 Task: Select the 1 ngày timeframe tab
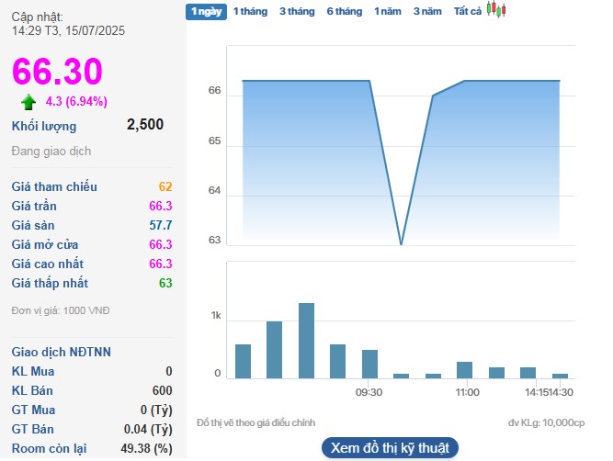[x=204, y=11]
